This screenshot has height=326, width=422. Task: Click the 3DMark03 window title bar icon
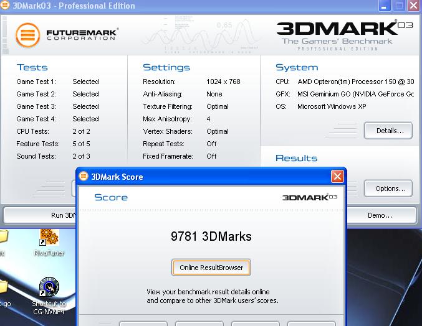coord(4,5)
